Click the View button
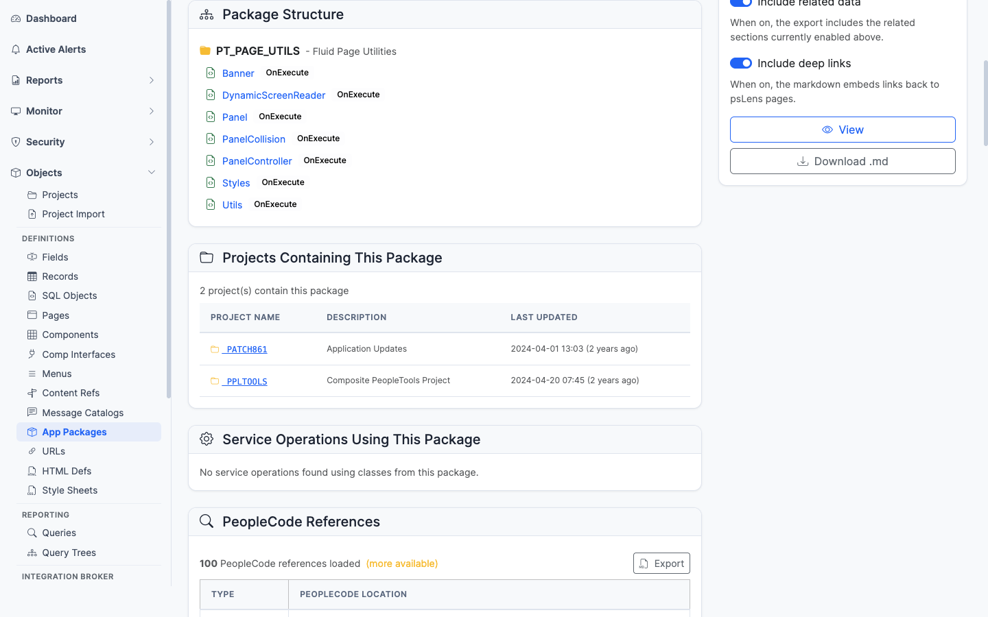The width and height of the screenshot is (988, 617). click(x=843, y=130)
